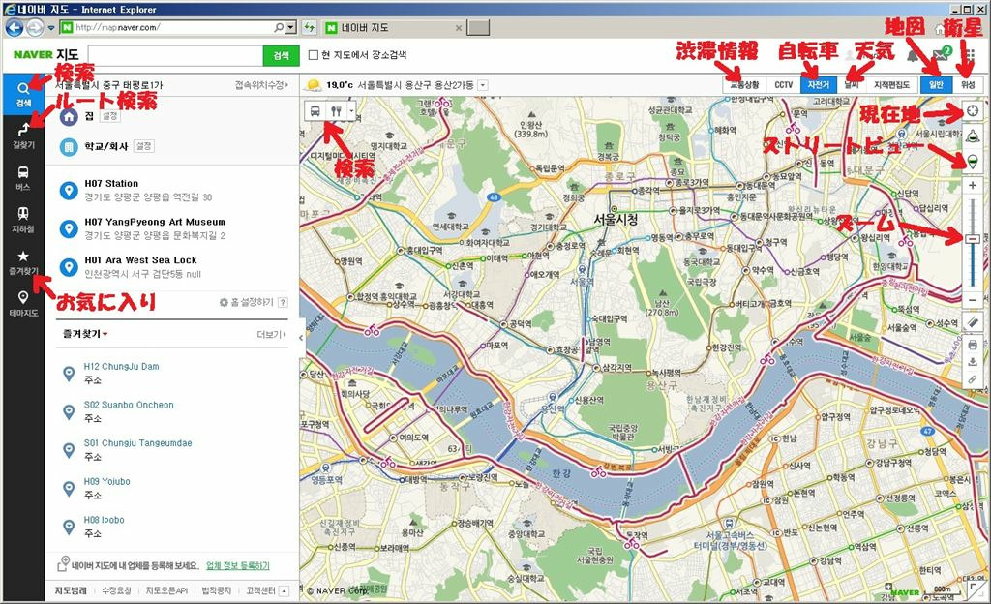The height and width of the screenshot is (604, 991).
Task: Click 설정 button next to 집
Action: (x=110, y=116)
